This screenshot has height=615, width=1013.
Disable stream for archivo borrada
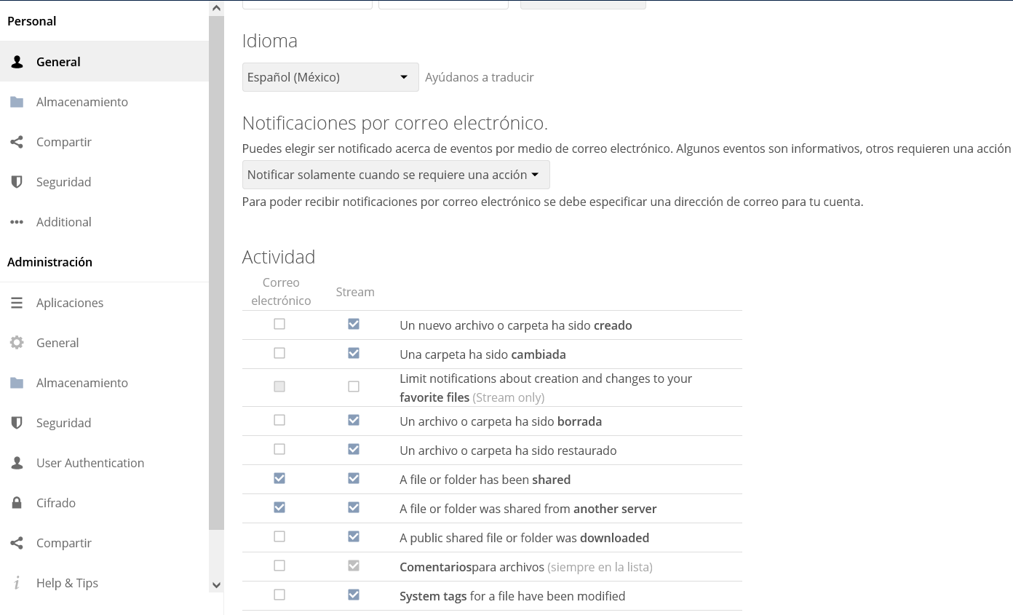[x=354, y=420]
